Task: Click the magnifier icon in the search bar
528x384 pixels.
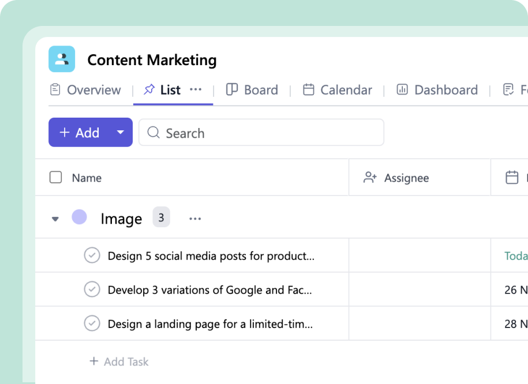Action: [153, 133]
